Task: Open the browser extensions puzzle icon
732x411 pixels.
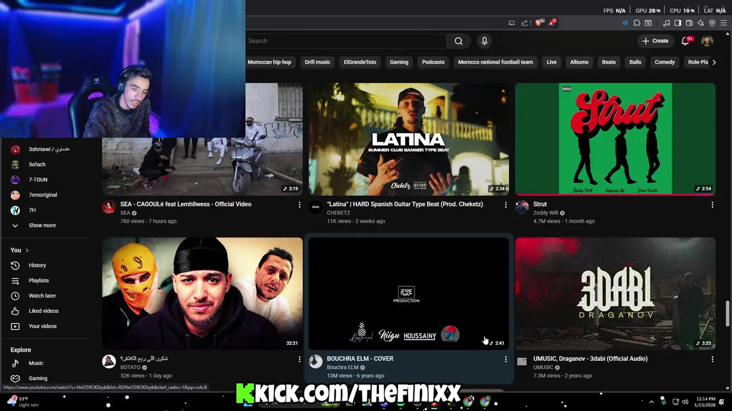Action: point(636,23)
